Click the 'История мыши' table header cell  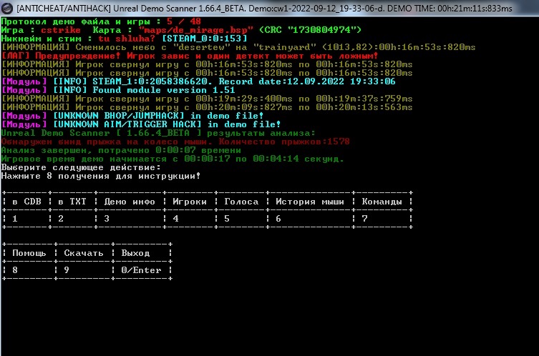tap(310, 202)
